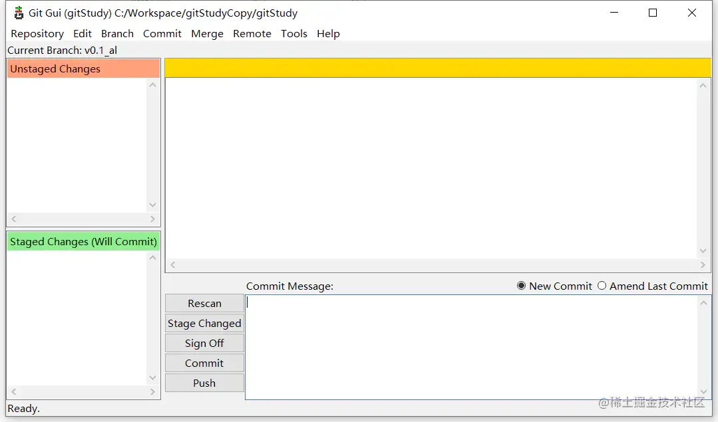
Task: Maximize the Git Gui window
Action: (653, 13)
